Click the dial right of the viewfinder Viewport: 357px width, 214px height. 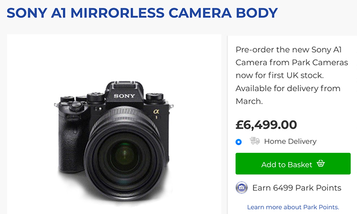155,97
